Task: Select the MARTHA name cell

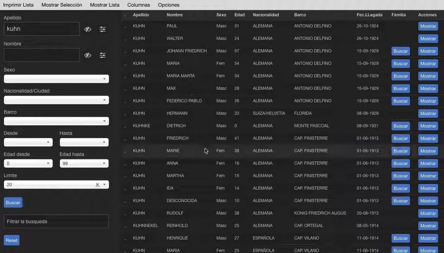Action: click(x=175, y=176)
